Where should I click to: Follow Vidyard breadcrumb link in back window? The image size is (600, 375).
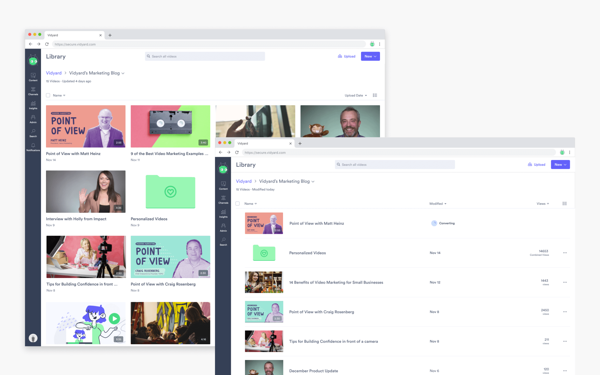click(54, 73)
